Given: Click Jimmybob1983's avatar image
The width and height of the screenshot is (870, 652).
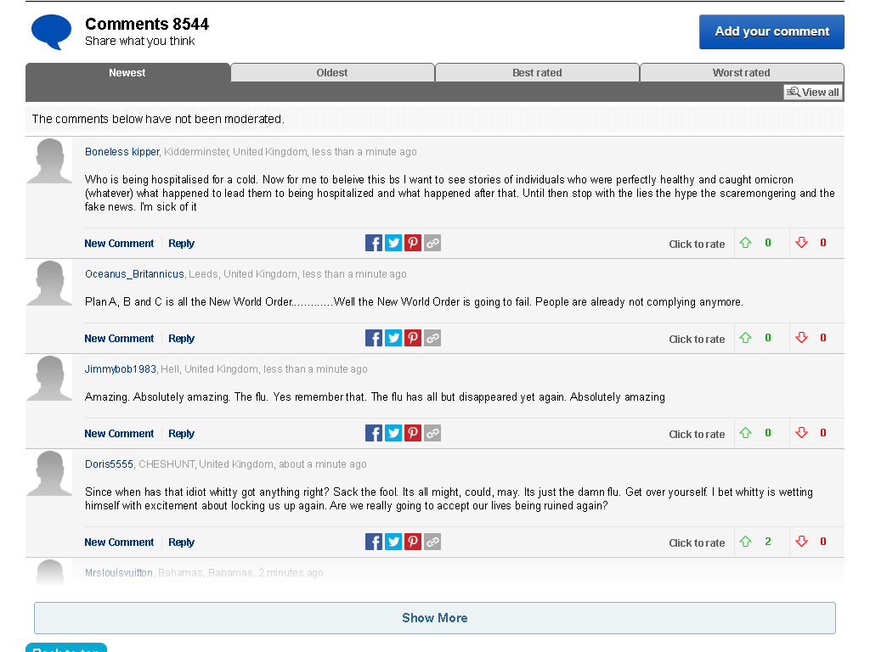Looking at the screenshot, I should (x=49, y=378).
